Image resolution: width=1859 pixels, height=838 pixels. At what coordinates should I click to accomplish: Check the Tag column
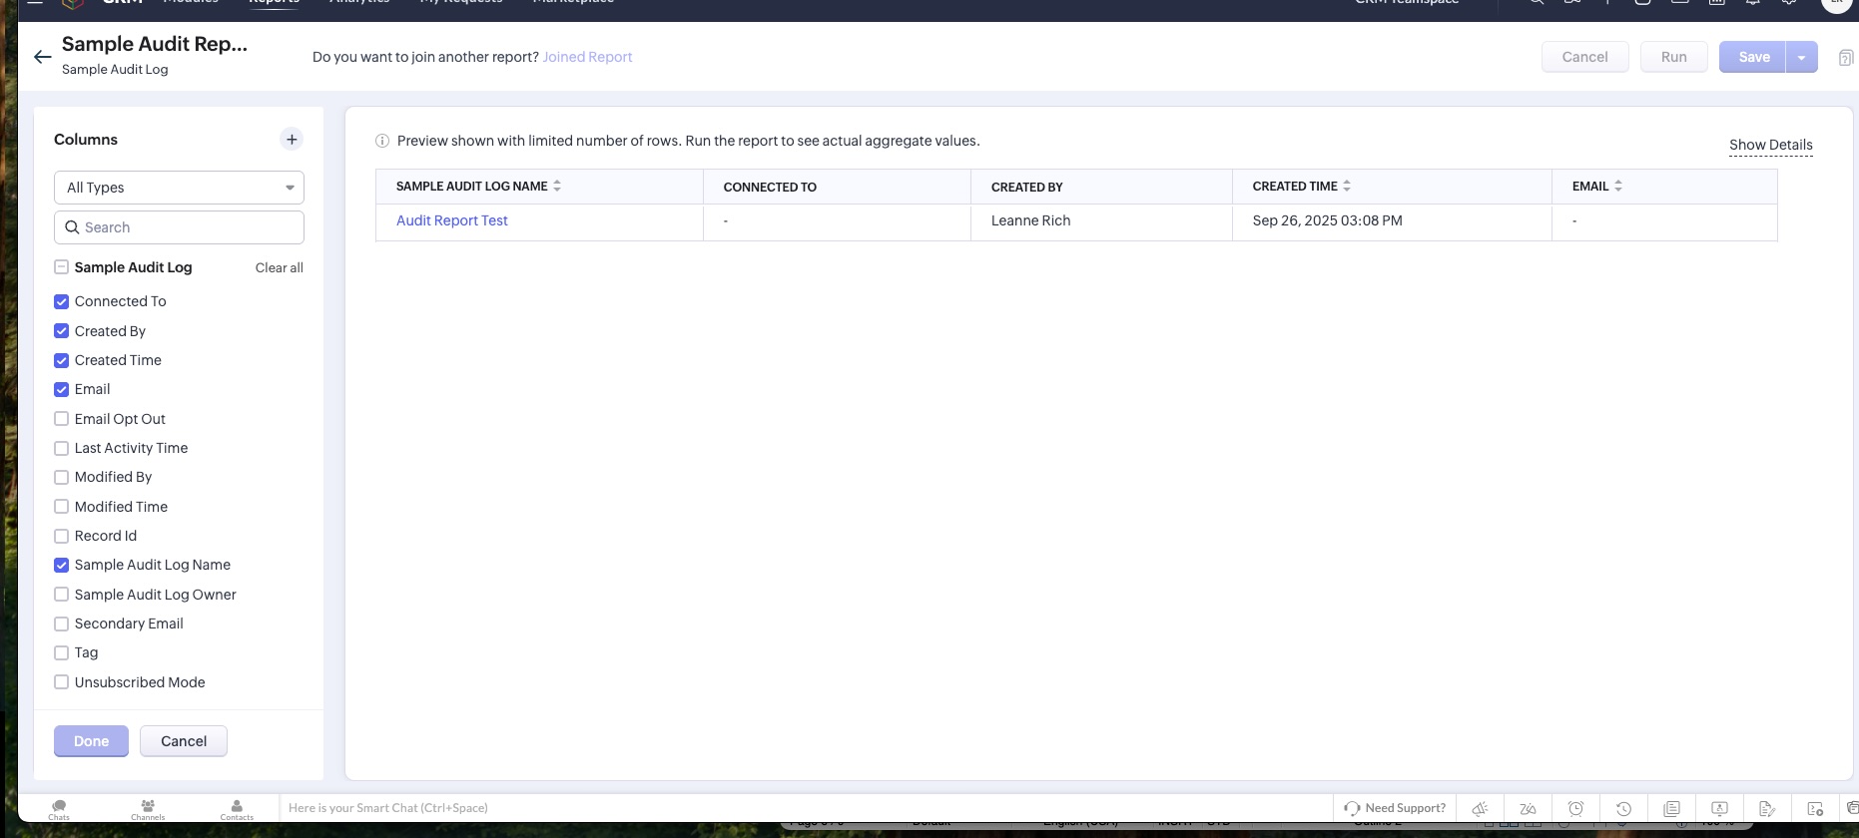click(x=61, y=652)
